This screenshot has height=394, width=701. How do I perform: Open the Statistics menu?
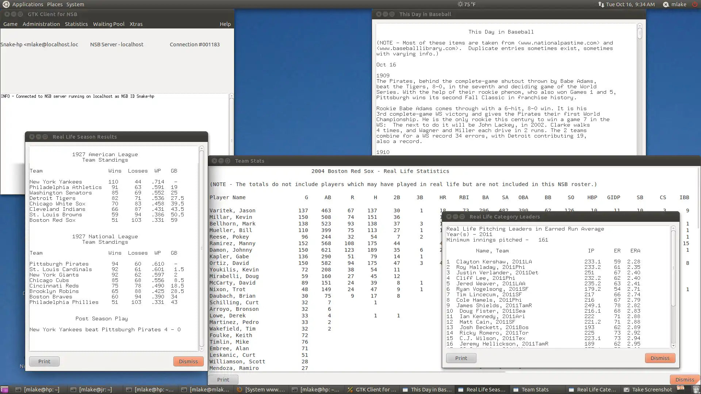coord(76,24)
